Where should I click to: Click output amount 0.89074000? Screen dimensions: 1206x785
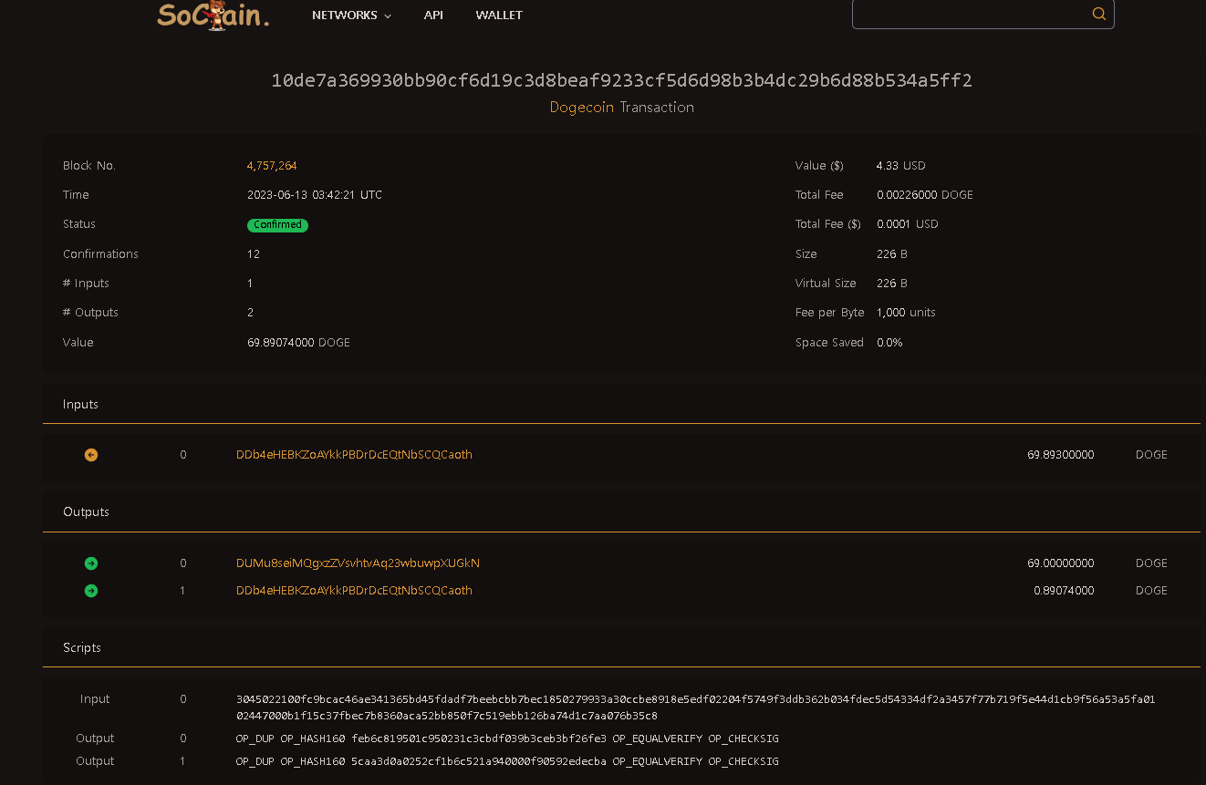(1064, 591)
